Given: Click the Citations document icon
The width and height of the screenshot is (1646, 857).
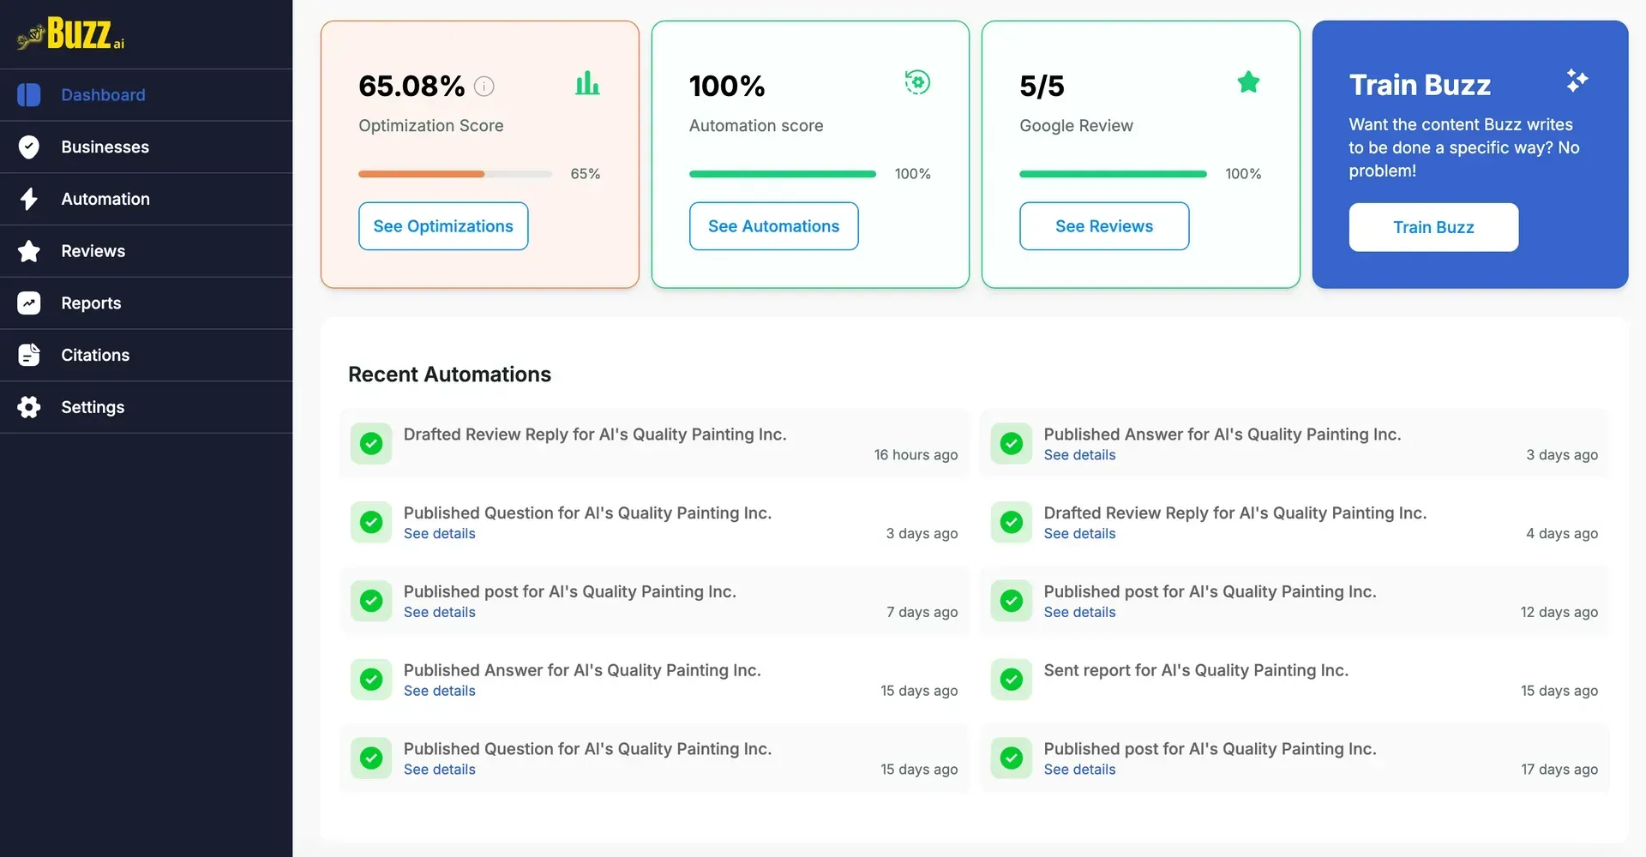Looking at the screenshot, I should pyautogui.click(x=29, y=355).
